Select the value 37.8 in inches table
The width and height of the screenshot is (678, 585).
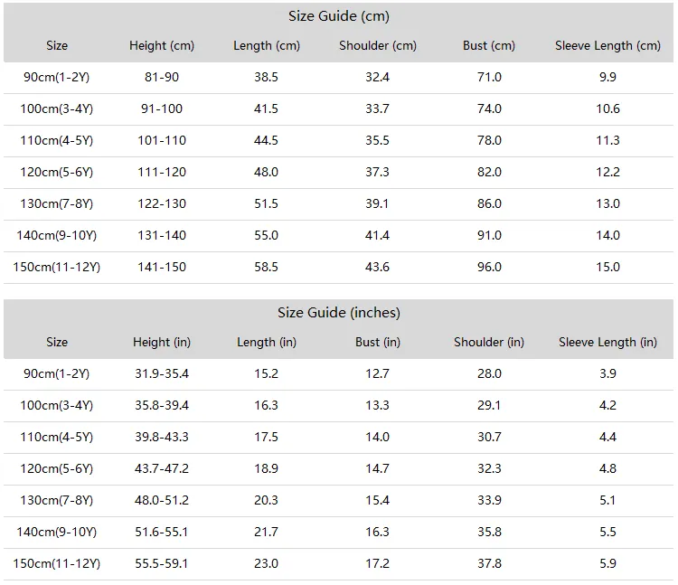click(x=489, y=564)
